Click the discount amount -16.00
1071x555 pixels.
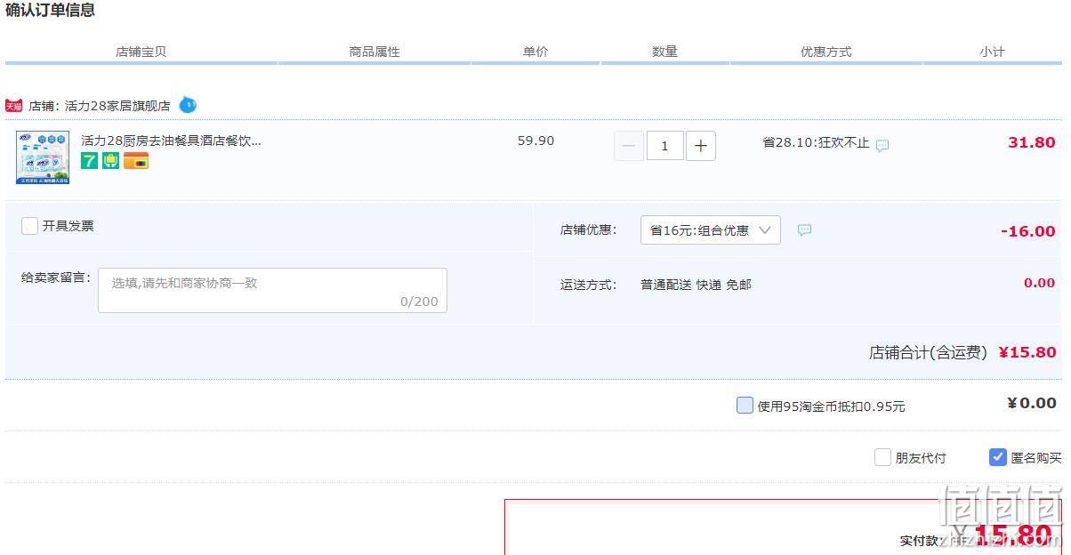(x=1028, y=231)
